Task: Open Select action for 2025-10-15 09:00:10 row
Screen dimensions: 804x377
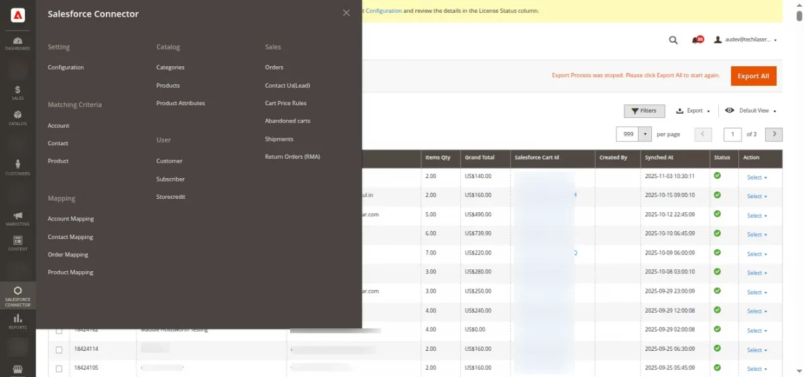Action: (757, 196)
